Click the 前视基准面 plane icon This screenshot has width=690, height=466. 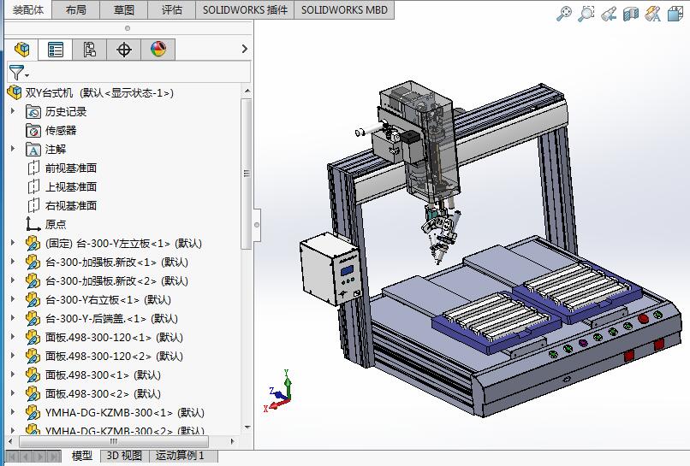click(33, 168)
